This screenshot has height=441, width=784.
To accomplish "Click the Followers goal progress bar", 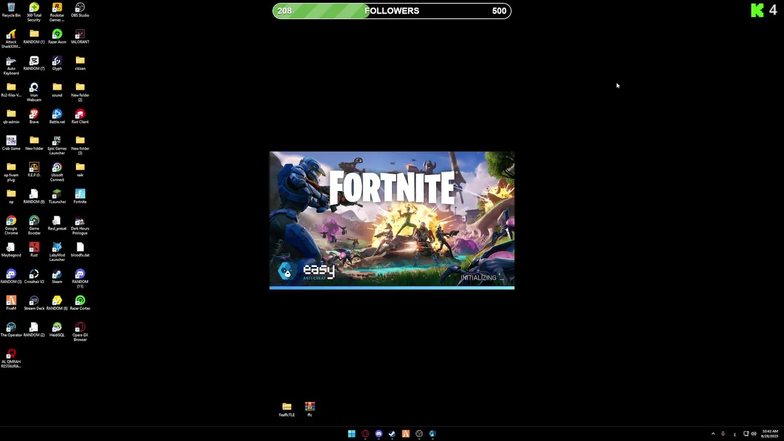I will (392, 10).
